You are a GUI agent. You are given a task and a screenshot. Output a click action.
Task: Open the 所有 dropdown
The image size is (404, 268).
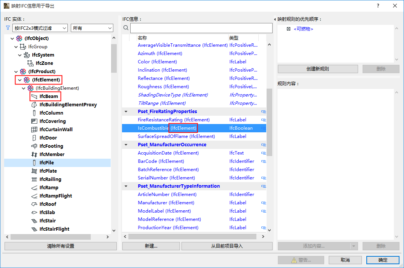92,28
